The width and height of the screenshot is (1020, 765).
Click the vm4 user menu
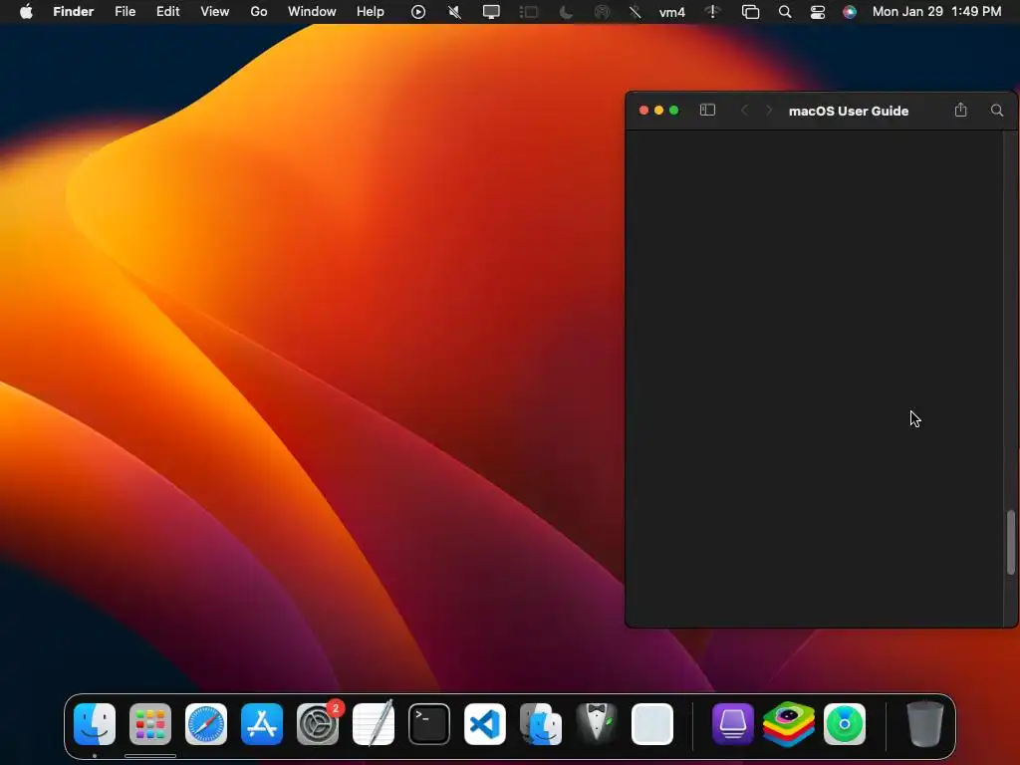pos(672,12)
